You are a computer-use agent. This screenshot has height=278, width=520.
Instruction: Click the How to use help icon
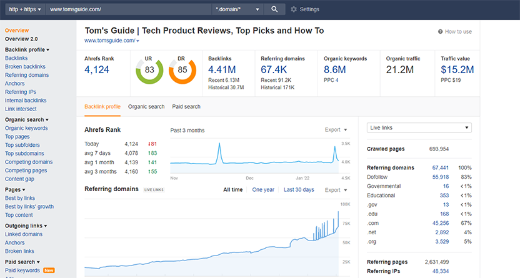pos(440,32)
